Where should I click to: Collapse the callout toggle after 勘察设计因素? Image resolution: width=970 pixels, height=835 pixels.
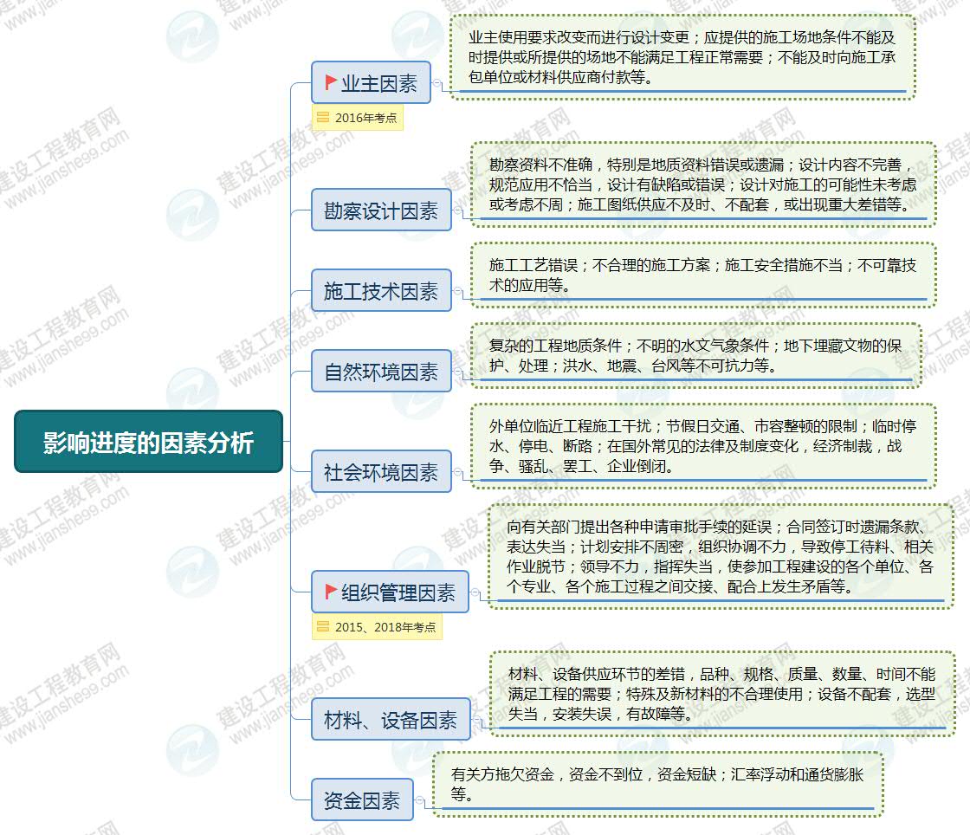(458, 210)
